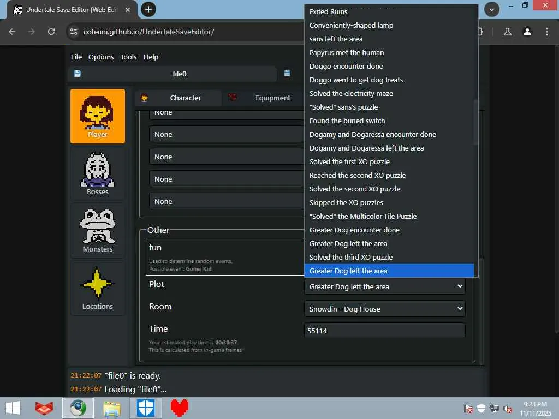Open the Tools menu
Image resolution: width=559 pixels, height=419 pixels.
[x=128, y=57]
